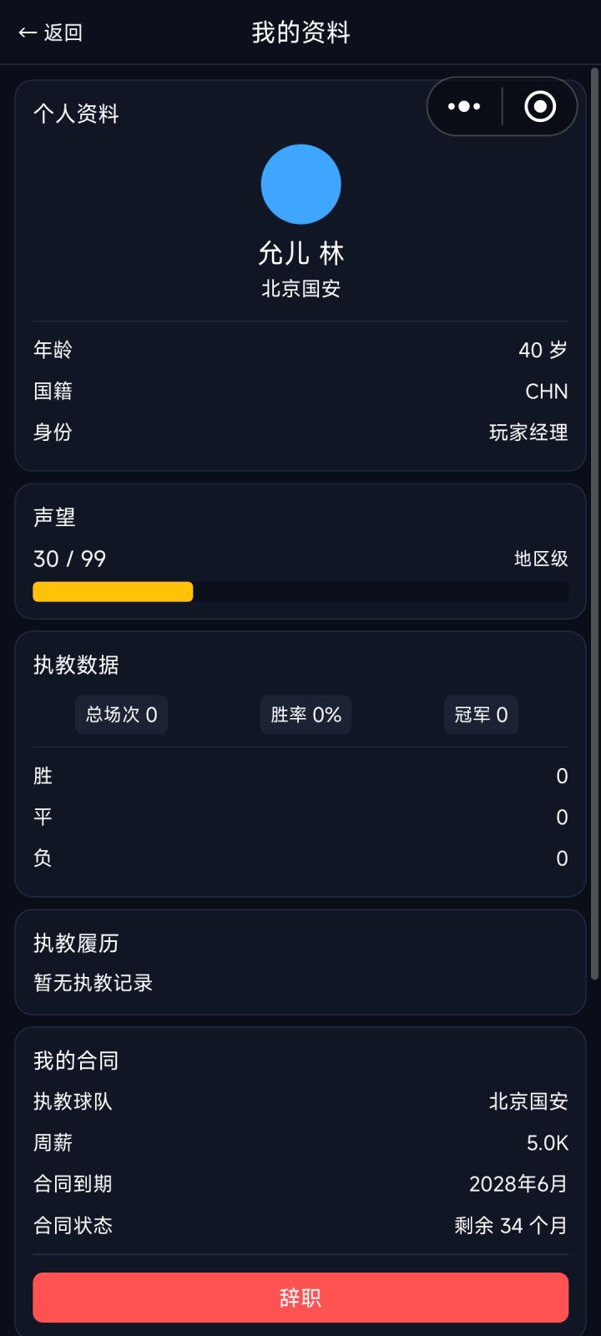Select the 总场次 0 stat chip
Viewport: 601px width, 1336px height.
coord(122,715)
